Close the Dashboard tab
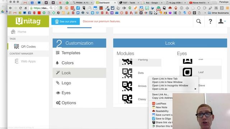 (x=115, y=3)
